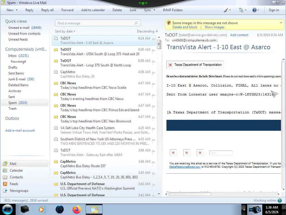Click Sign in
286x215 pixels.
(274, 10)
